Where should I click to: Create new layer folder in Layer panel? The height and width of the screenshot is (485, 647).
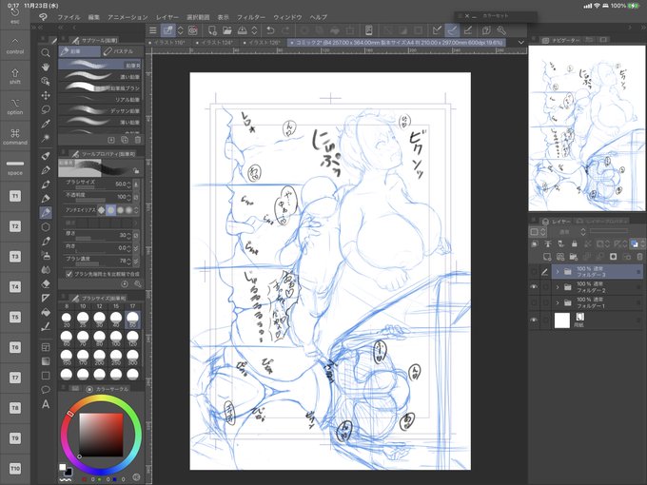[x=574, y=257]
